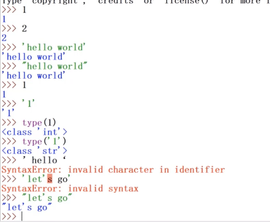Select green double-quoted "hello world" input
Image resolution: width=270 pixels, height=222 pixels.
pyautogui.click(x=55, y=66)
